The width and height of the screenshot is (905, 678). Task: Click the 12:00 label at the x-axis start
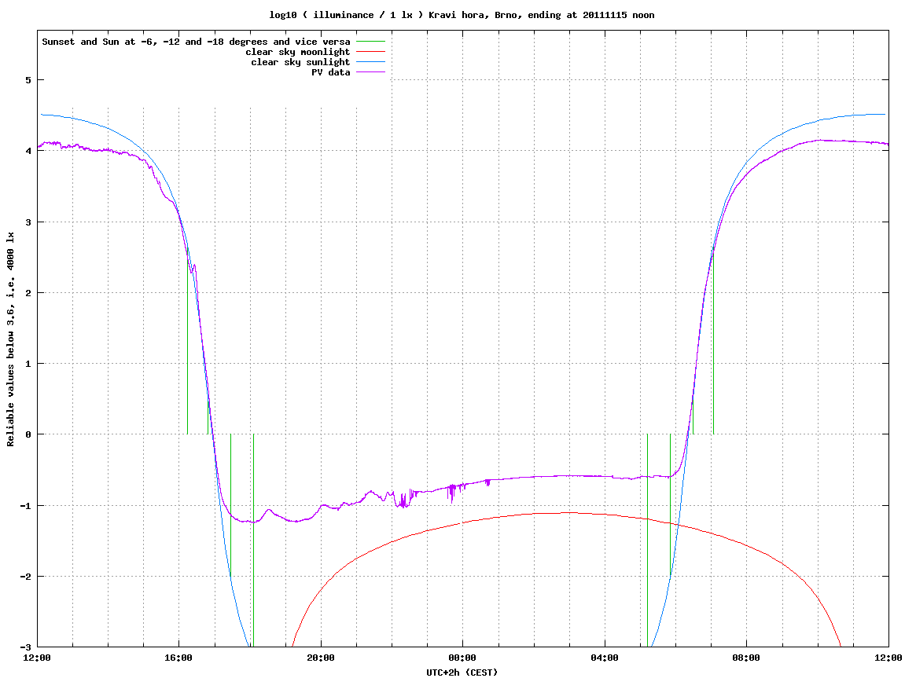[37, 658]
